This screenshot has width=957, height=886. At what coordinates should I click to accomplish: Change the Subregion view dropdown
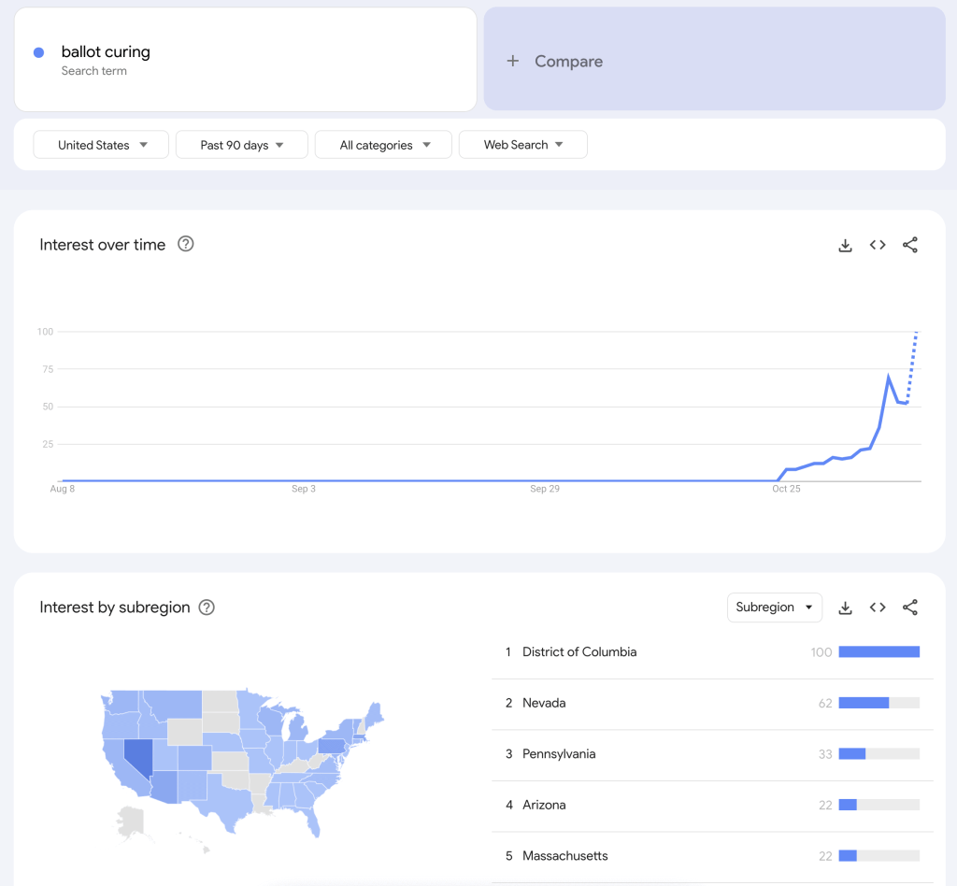coord(774,607)
